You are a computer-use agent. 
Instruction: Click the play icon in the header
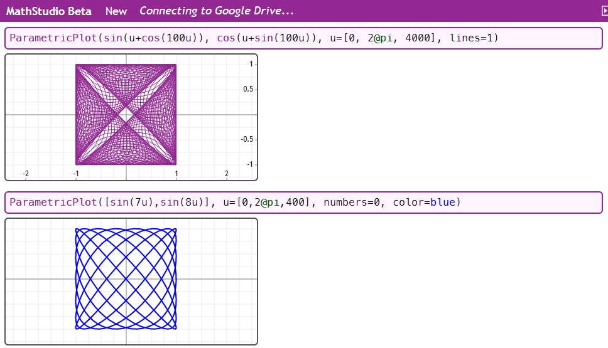click(x=604, y=11)
